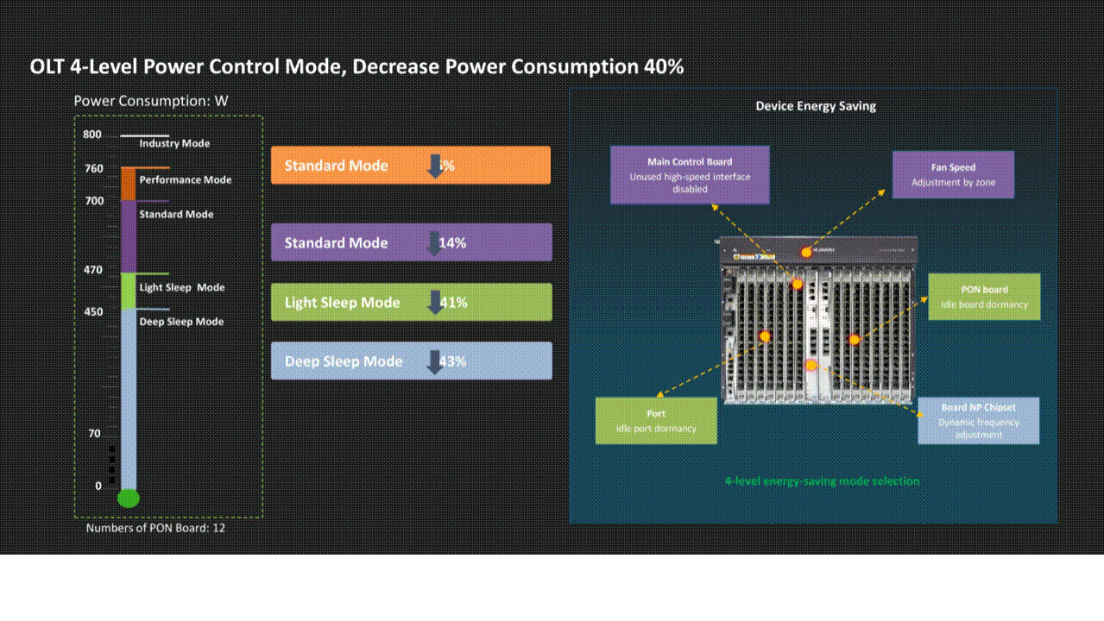Click the orange Performance Mode gauge segment
The width and height of the screenshot is (1104, 621).
pyautogui.click(x=129, y=184)
